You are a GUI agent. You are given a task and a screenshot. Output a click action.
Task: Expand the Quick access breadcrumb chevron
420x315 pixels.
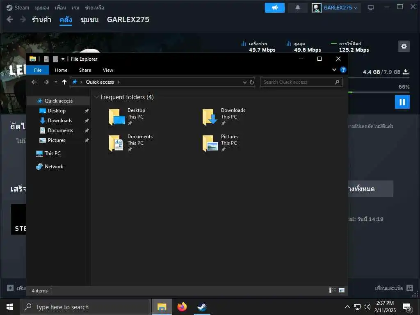(x=119, y=82)
